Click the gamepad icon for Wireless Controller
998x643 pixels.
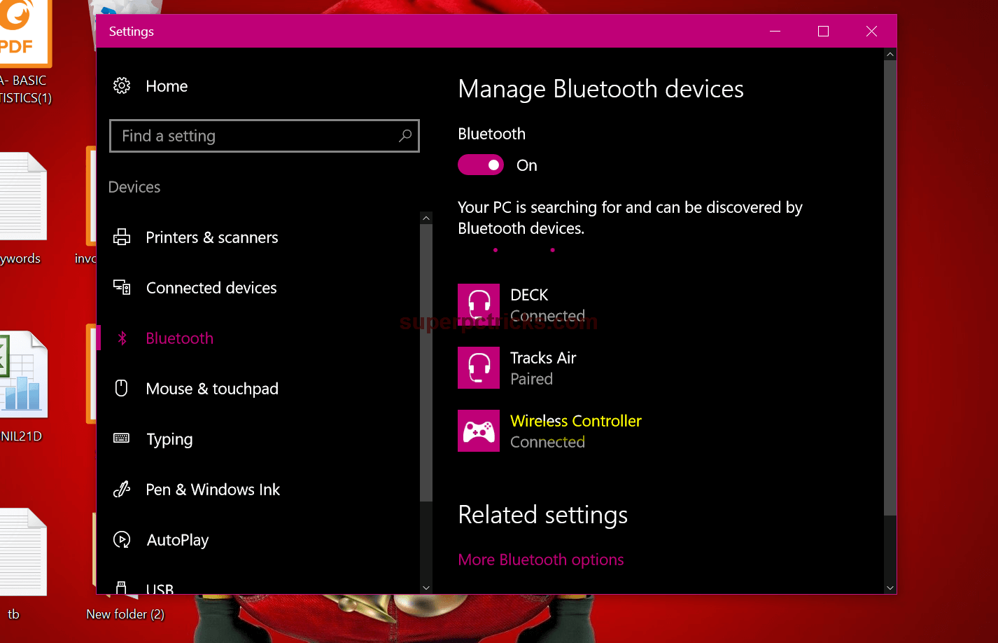pyautogui.click(x=478, y=430)
